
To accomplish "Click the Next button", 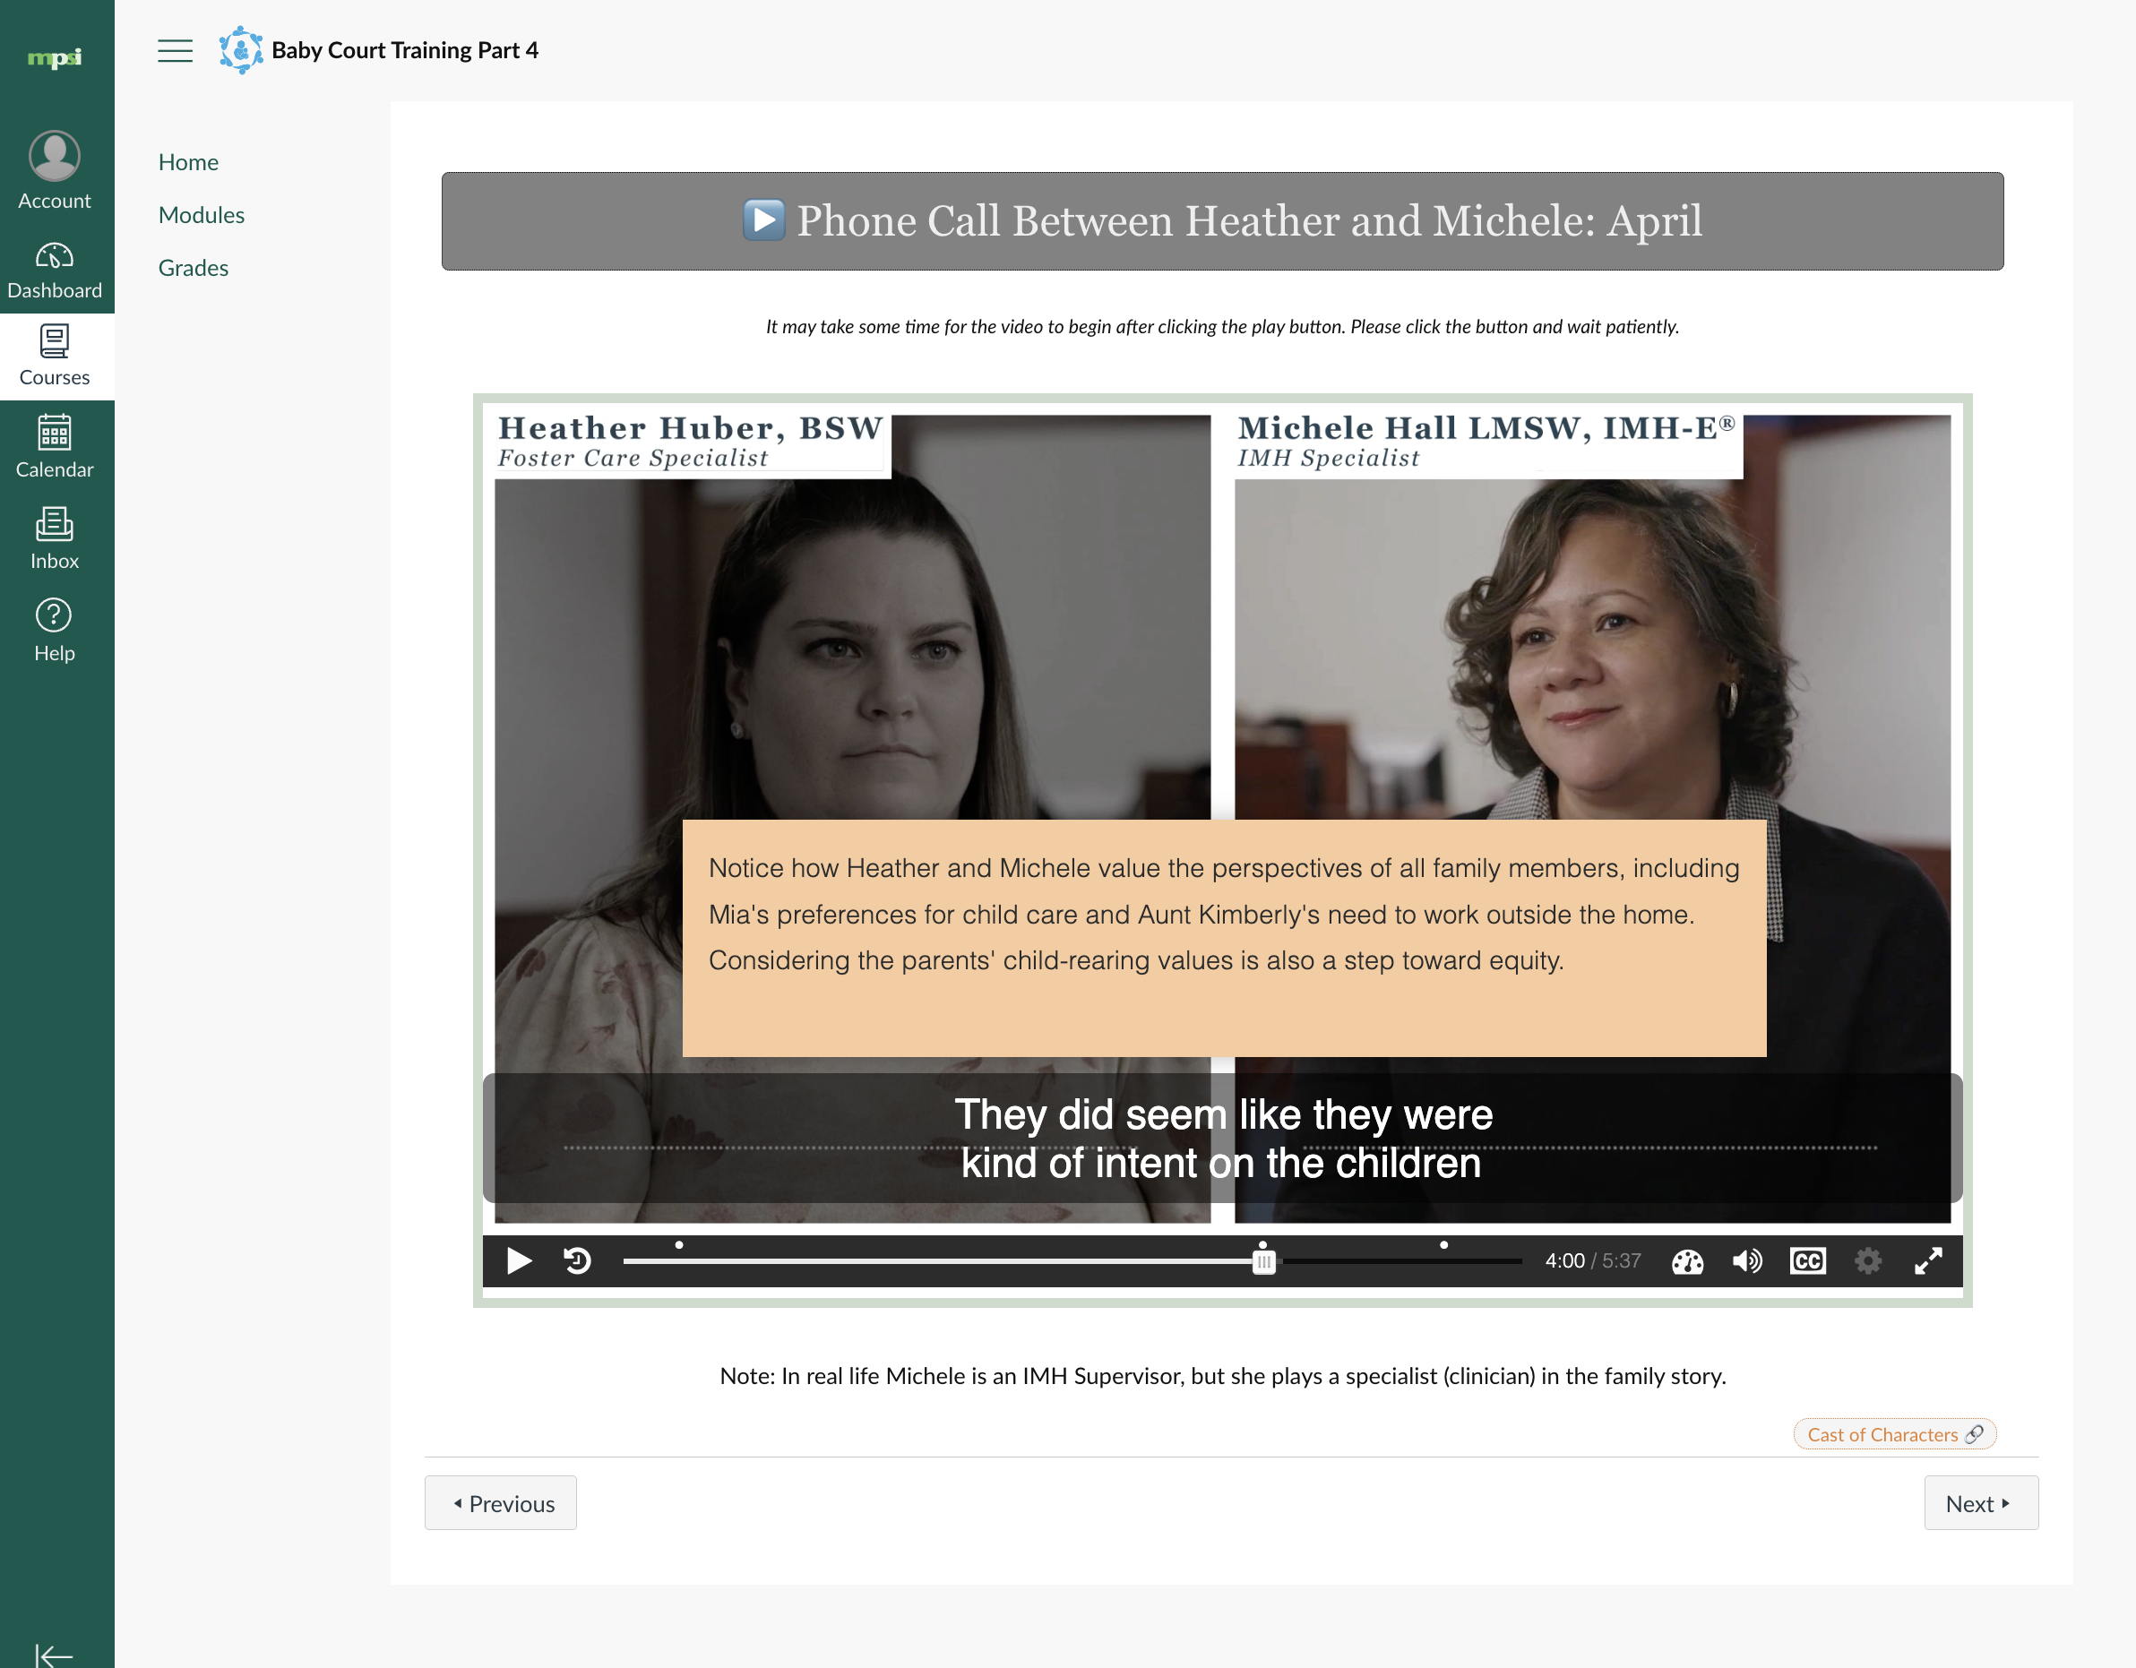I will click(1979, 1503).
